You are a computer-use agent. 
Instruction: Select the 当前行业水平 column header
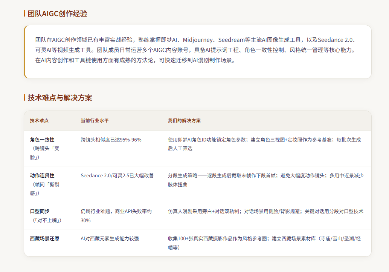[95, 121]
